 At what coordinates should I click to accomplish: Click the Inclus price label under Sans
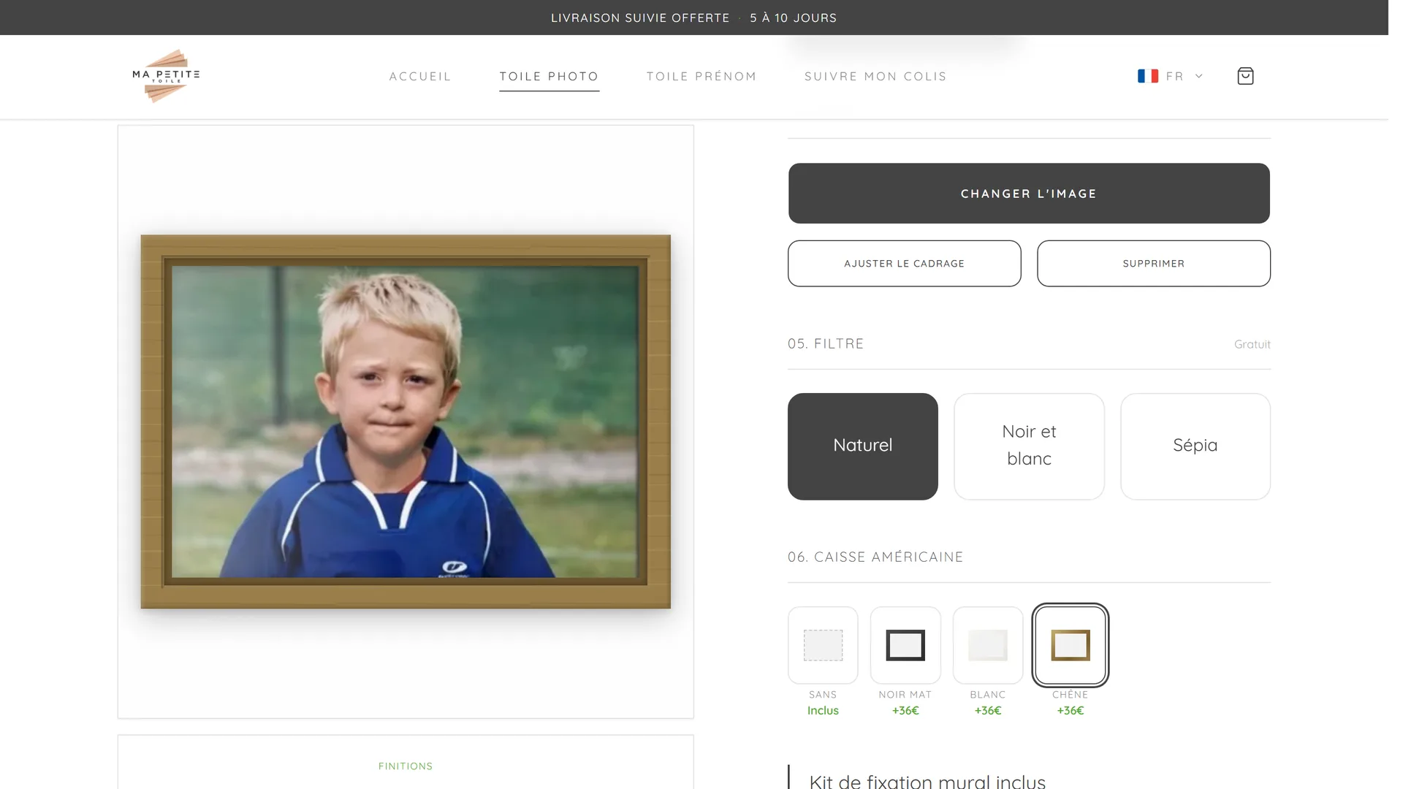(823, 711)
